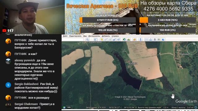Click the Email envelope icon
The height and width of the screenshot is (111, 198).
[146, 39]
